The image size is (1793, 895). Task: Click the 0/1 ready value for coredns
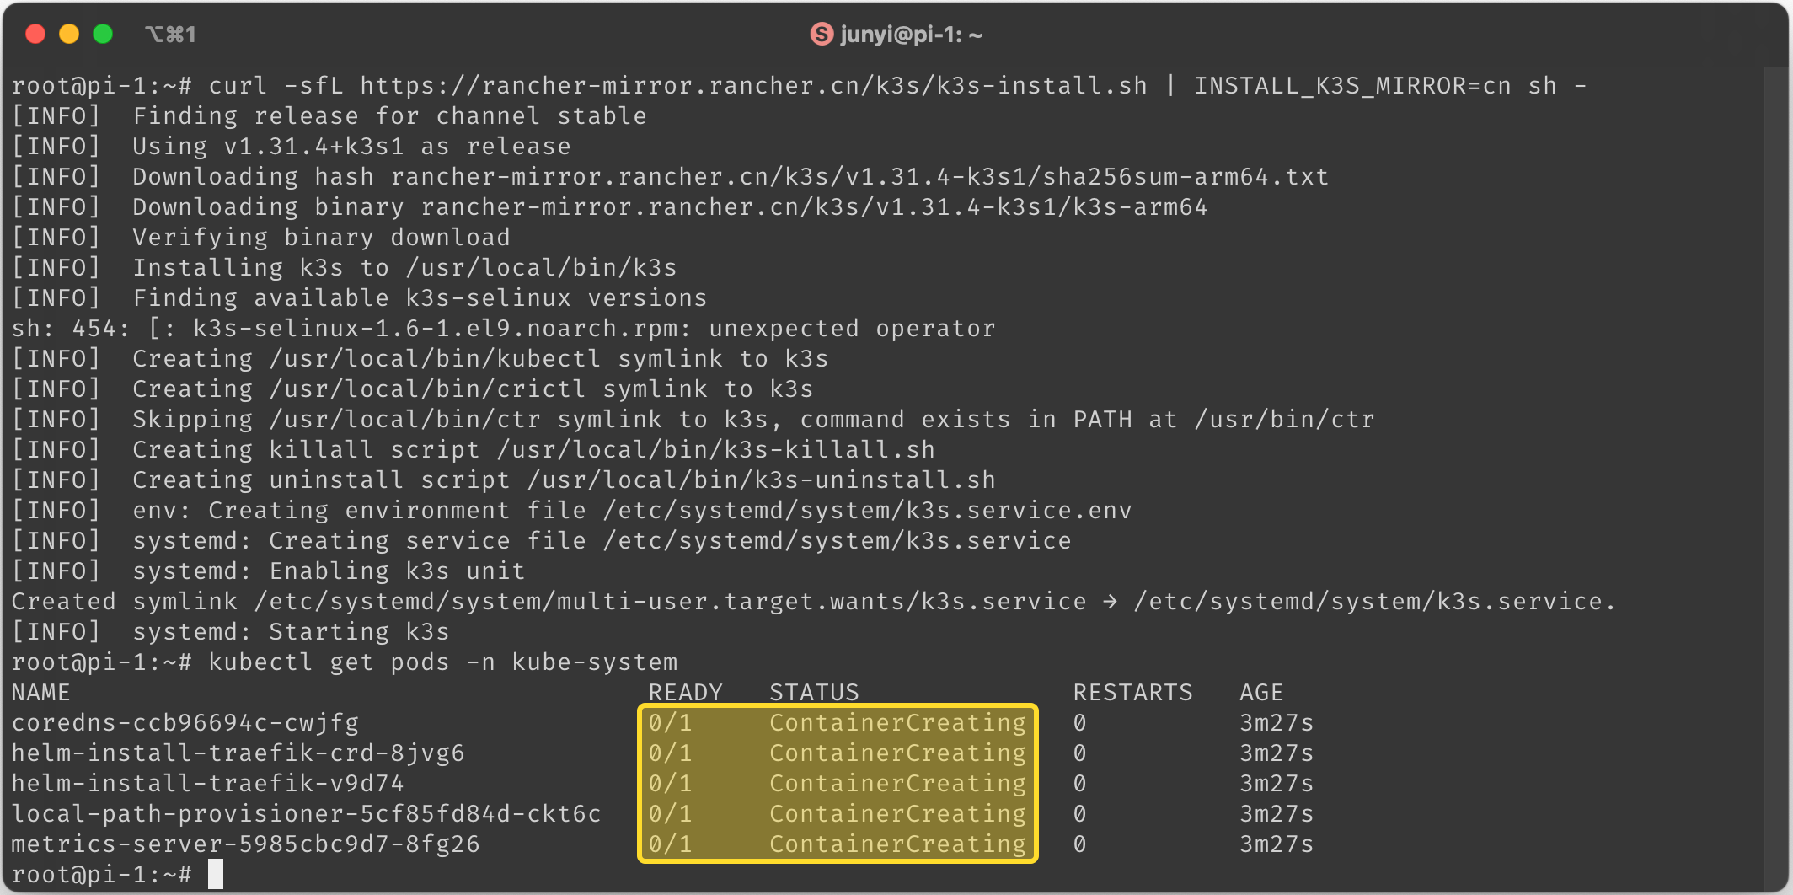tap(670, 723)
